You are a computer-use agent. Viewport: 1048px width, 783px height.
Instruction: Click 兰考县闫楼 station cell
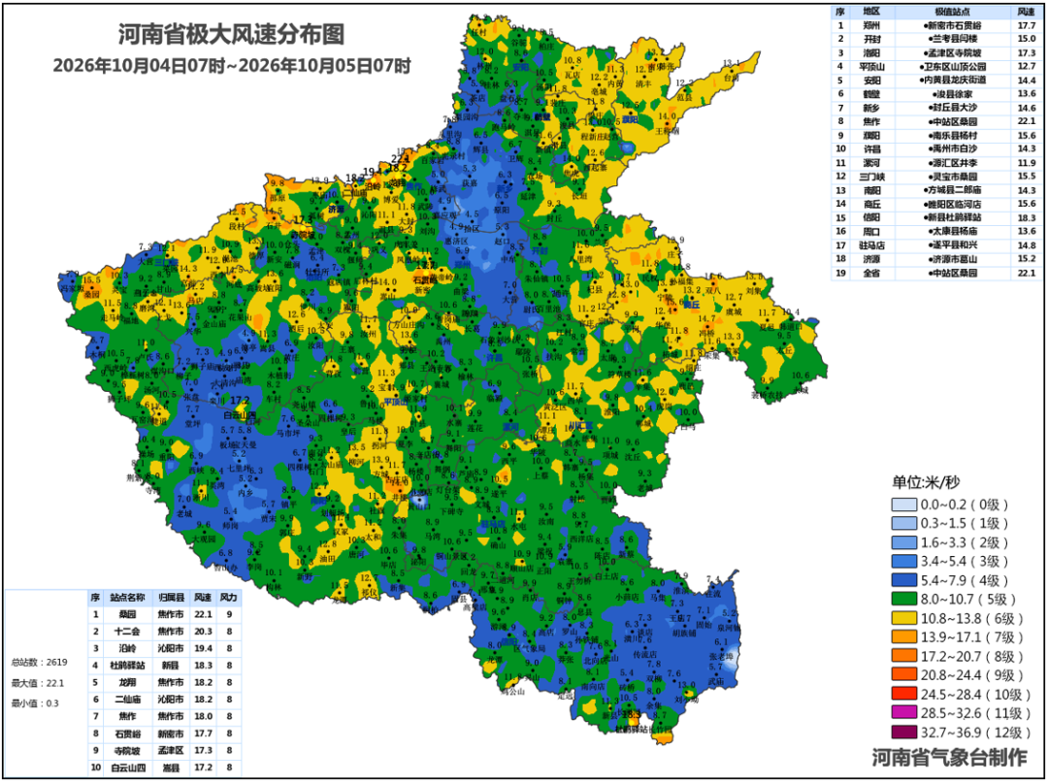(x=952, y=39)
